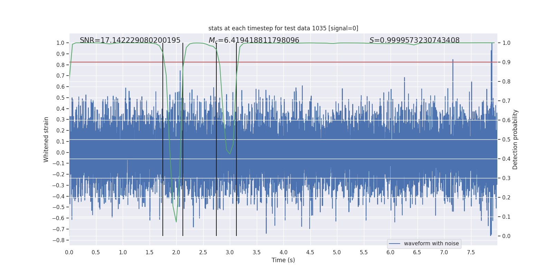
Task: Click the −0.8 tick on whitened strain axis
Action: [58, 240]
